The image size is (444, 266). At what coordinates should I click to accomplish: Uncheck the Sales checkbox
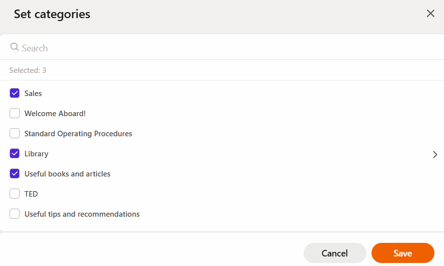pyautogui.click(x=15, y=93)
